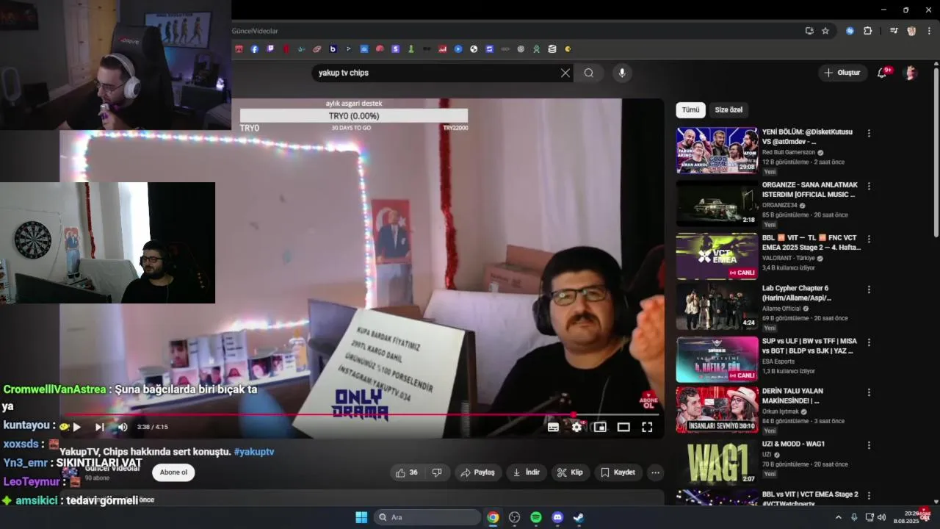Open WAG1 video thumbnail
The width and height of the screenshot is (940, 529).
click(x=717, y=462)
